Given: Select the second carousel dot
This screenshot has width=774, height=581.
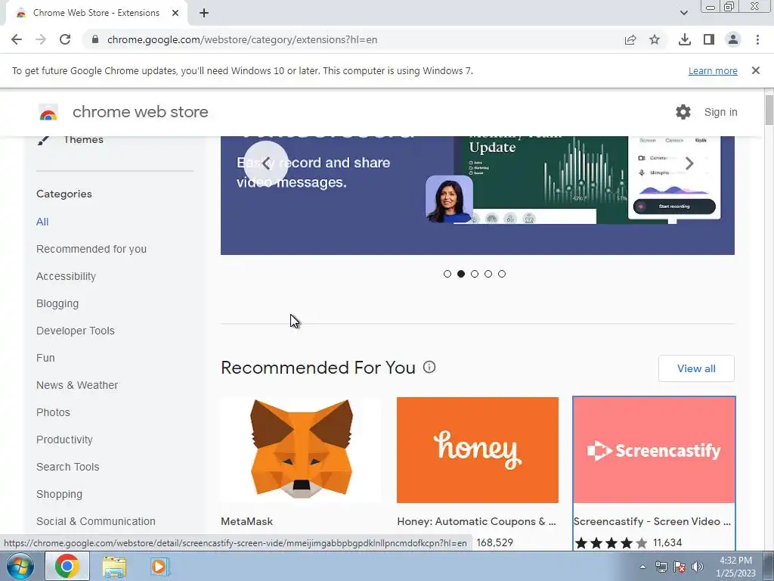Looking at the screenshot, I should point(461,274).
